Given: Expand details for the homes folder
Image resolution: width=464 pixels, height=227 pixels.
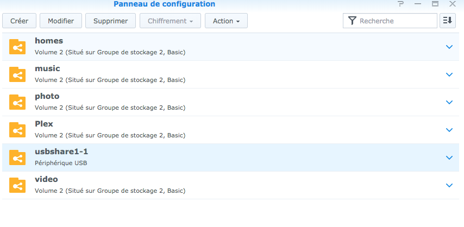Looking at the screenshot, I should coord(449,47).
